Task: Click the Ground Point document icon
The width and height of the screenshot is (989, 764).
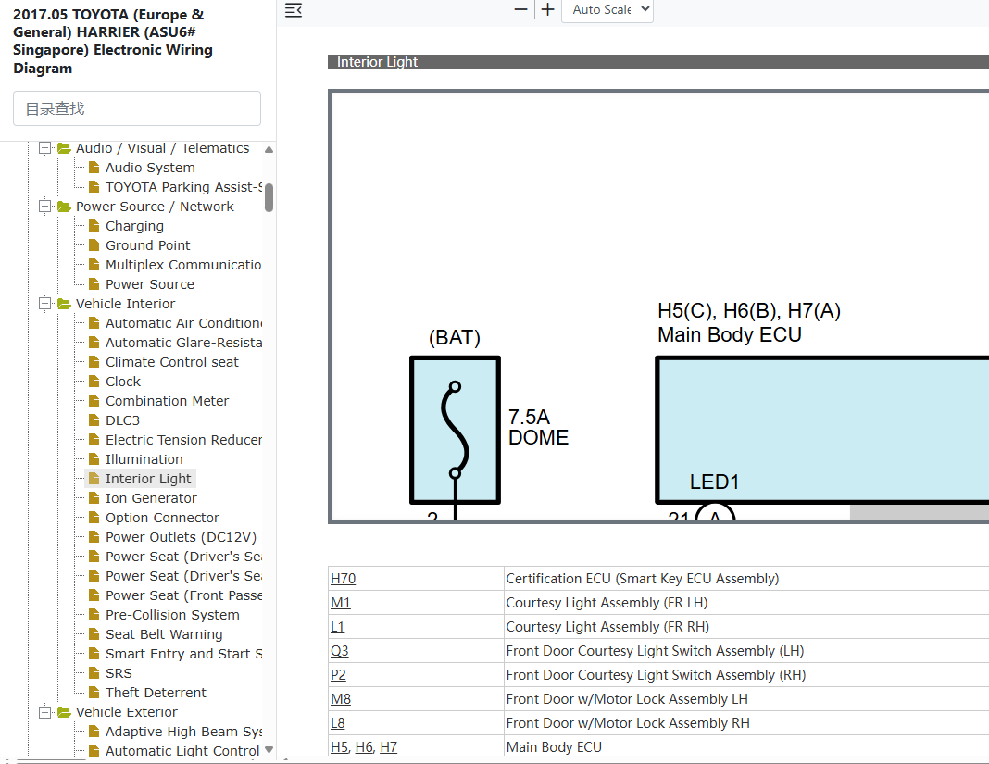Action: (x=94, y=244)
